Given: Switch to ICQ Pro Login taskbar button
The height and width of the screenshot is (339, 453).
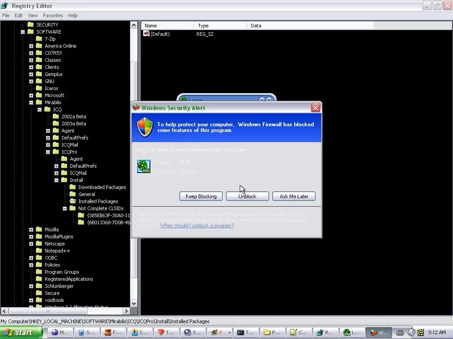Looking at the screenshot, I should [351, 332].
